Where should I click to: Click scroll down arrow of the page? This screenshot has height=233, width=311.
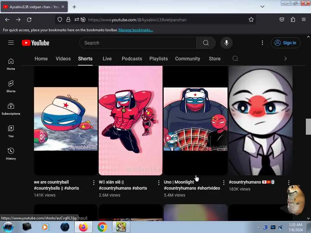[308, 218]
